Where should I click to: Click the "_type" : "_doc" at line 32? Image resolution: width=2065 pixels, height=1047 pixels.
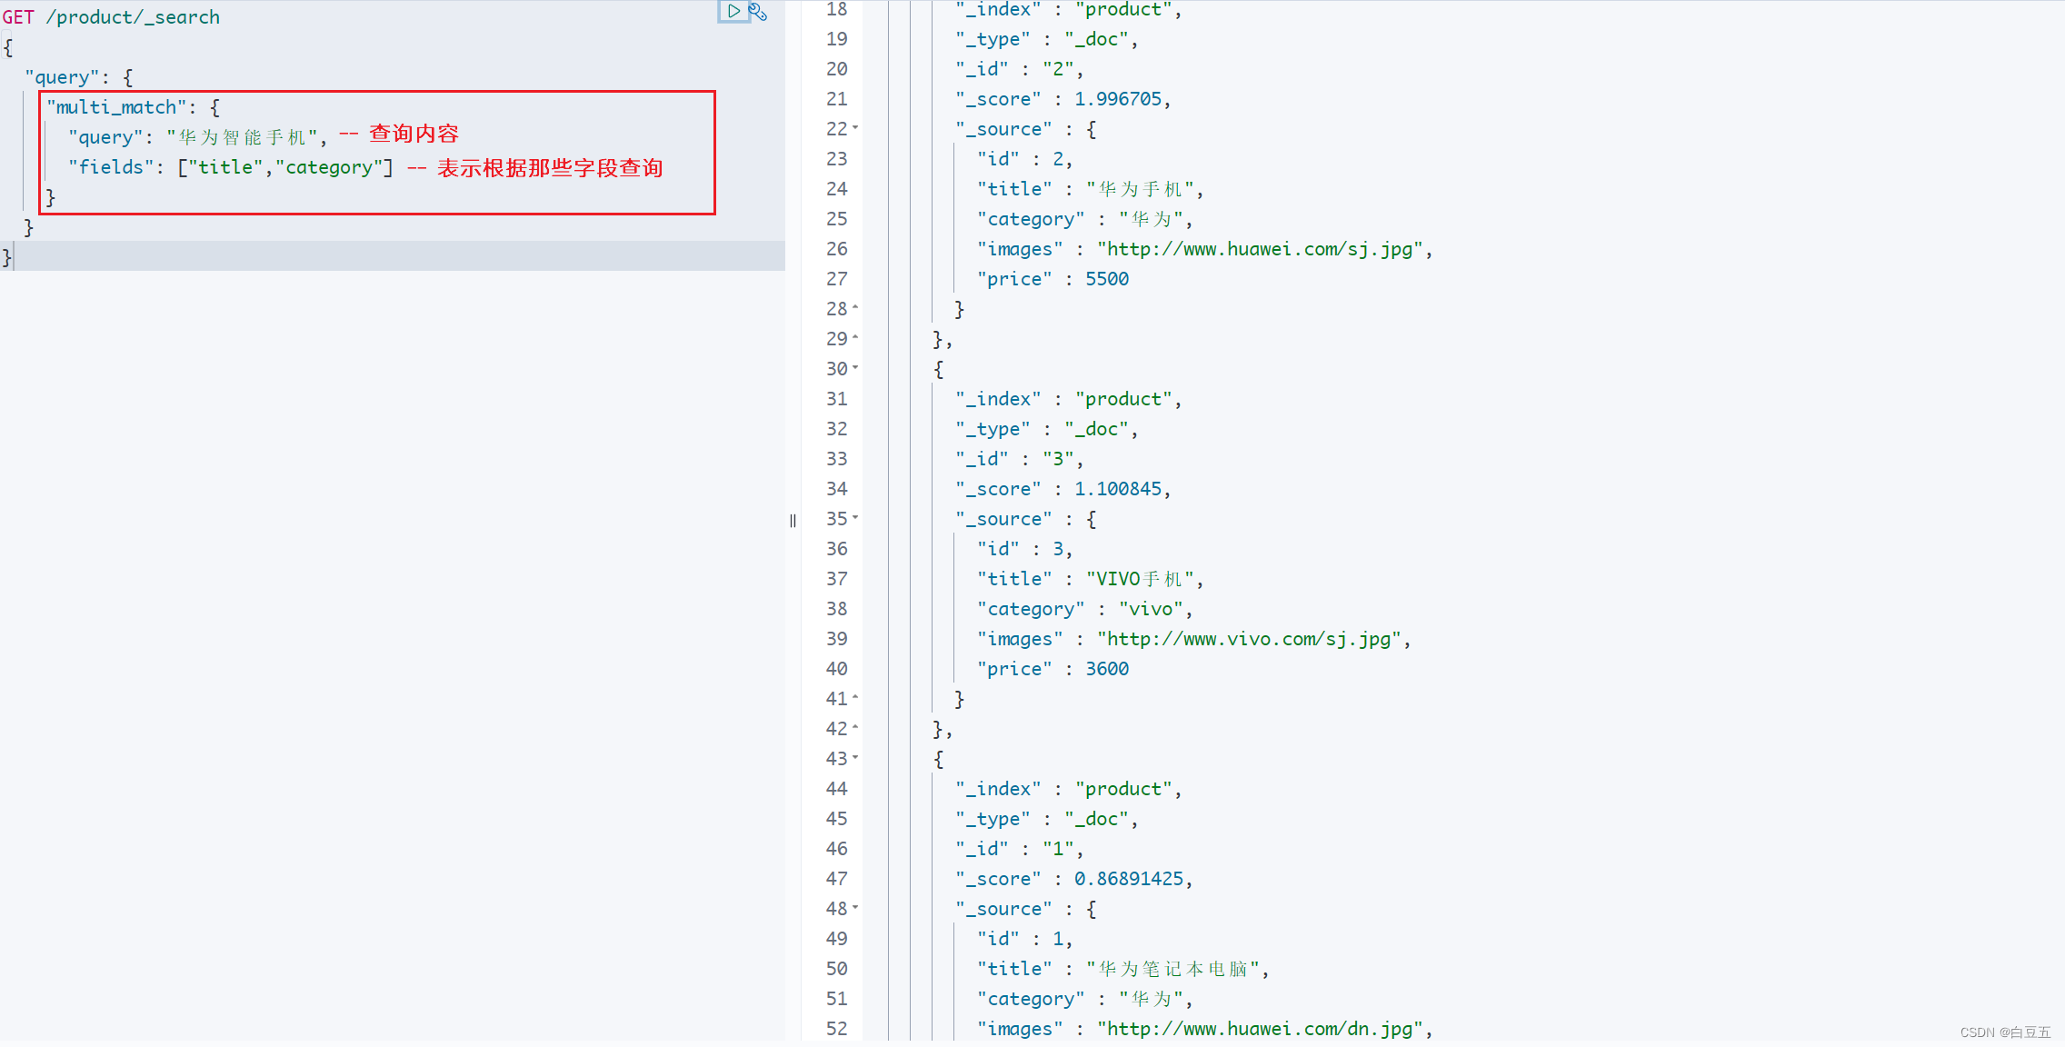pos(1046,429)
